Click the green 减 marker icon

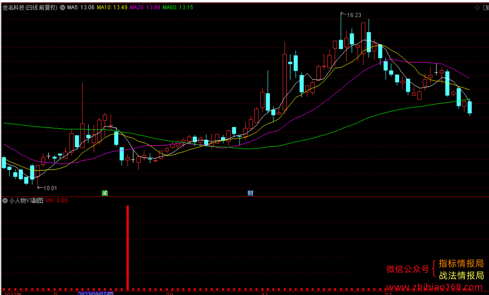[105, 193]
